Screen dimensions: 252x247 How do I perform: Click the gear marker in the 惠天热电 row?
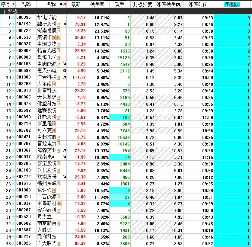pos(65,71)
